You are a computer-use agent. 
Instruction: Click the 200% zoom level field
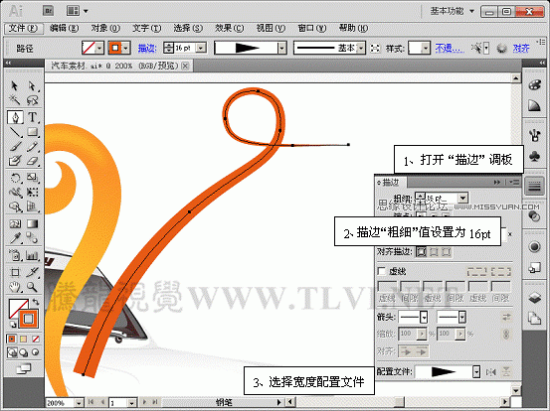pyautogui.click(x=60, y=403)
